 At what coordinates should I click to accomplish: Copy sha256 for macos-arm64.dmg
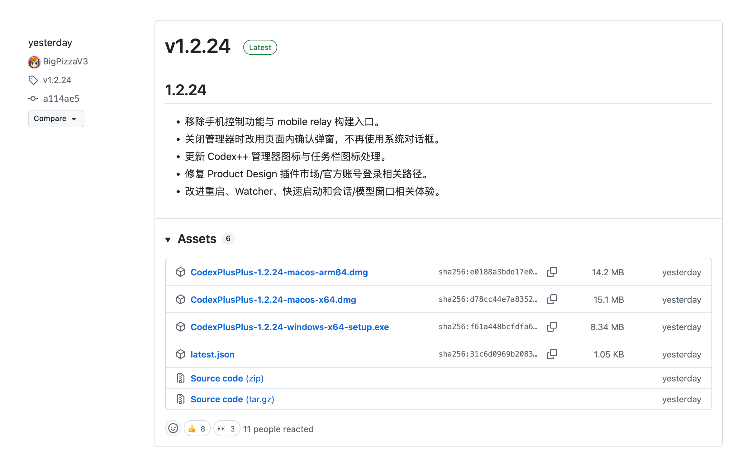[552, 272]
